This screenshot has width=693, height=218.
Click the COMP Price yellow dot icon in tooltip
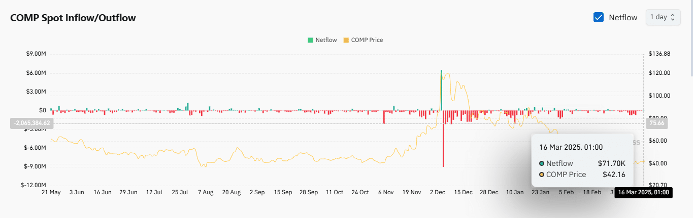(x=542, y=175)
